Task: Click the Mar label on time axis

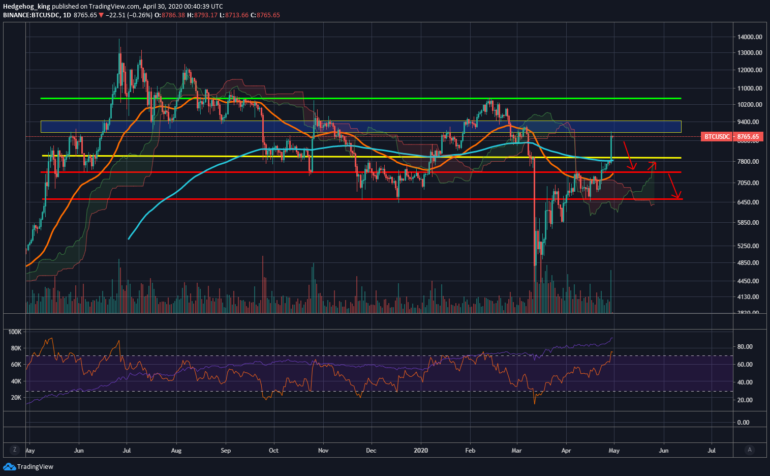Action: pyautogui.click(x=517, y=451)
